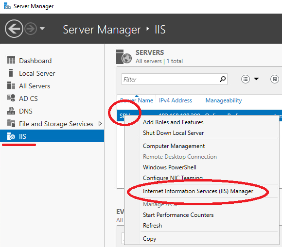Click the All Servers icon
This screenshot has height=247, width=282.
11,85
